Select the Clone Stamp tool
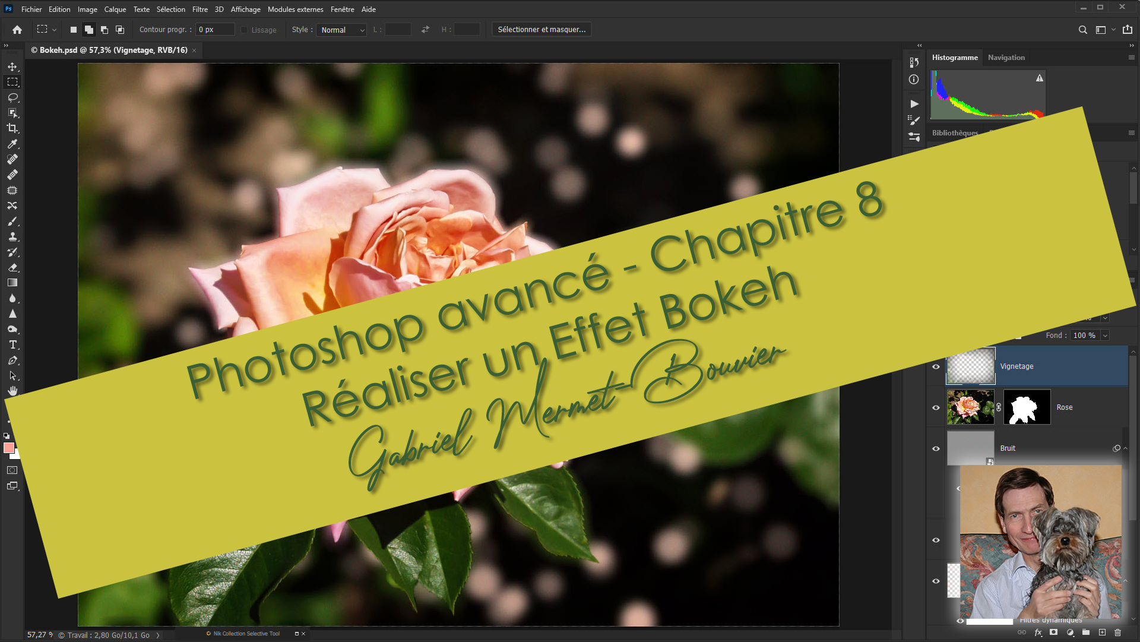The height and width of the screenshot is (642, 1140). point(12,236)
